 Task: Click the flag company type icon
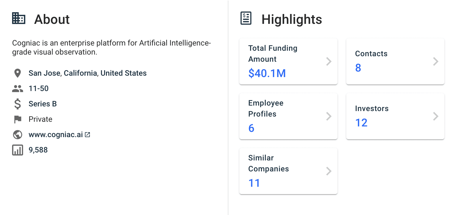(18, 119)
